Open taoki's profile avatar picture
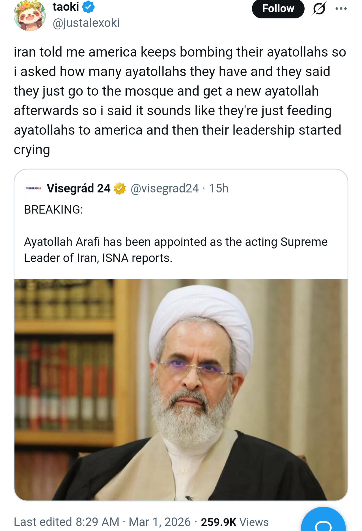Viewport: 362px width, 531px height. coord(30,16)
